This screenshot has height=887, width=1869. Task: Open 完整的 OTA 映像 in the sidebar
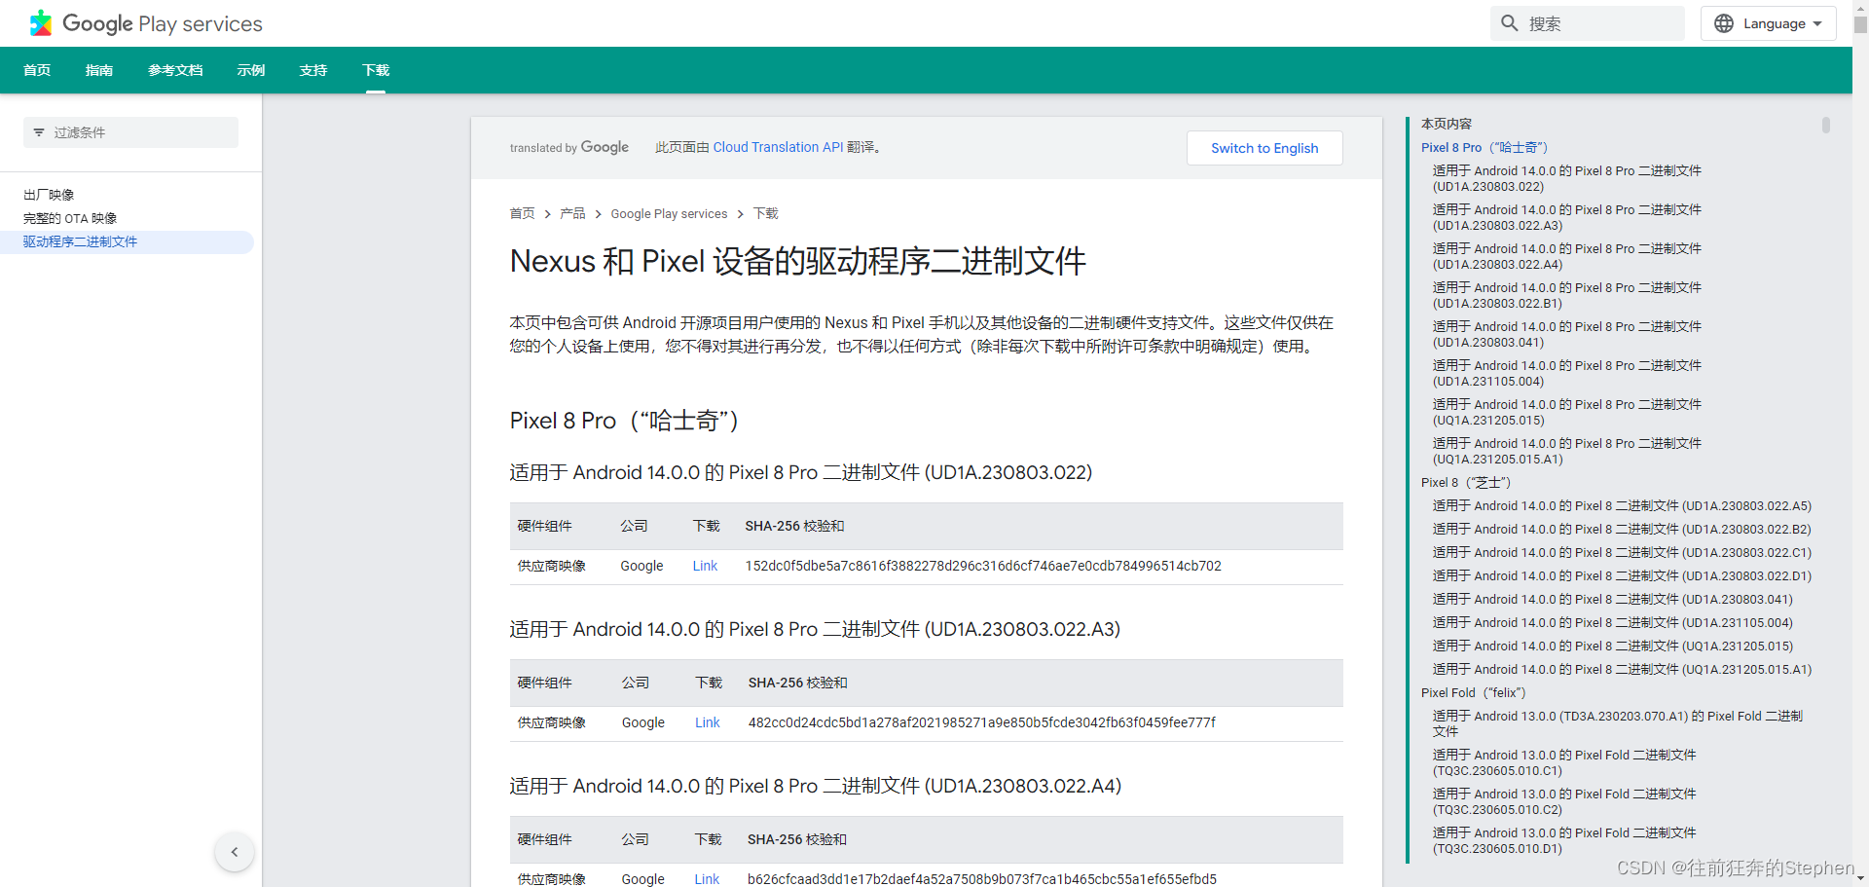coord(70,218)
